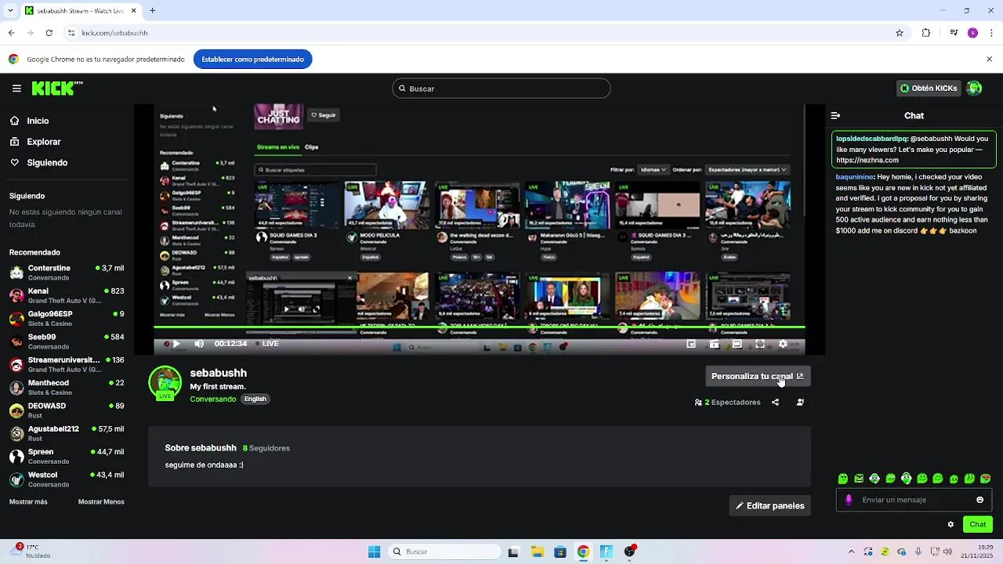Open the Windows Start menu
Screen dimensions: 1003x564
pos(374,551)
